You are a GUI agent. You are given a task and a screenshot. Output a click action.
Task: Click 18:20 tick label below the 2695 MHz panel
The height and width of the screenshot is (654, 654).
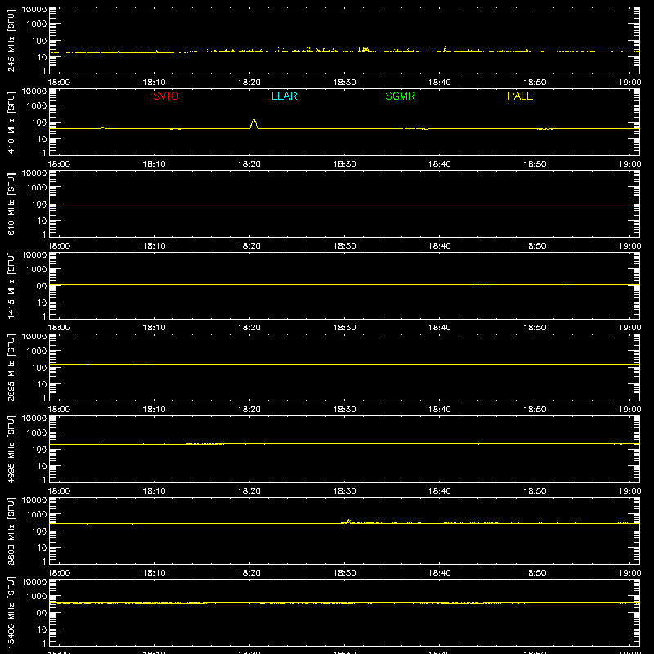pos(249,410)
